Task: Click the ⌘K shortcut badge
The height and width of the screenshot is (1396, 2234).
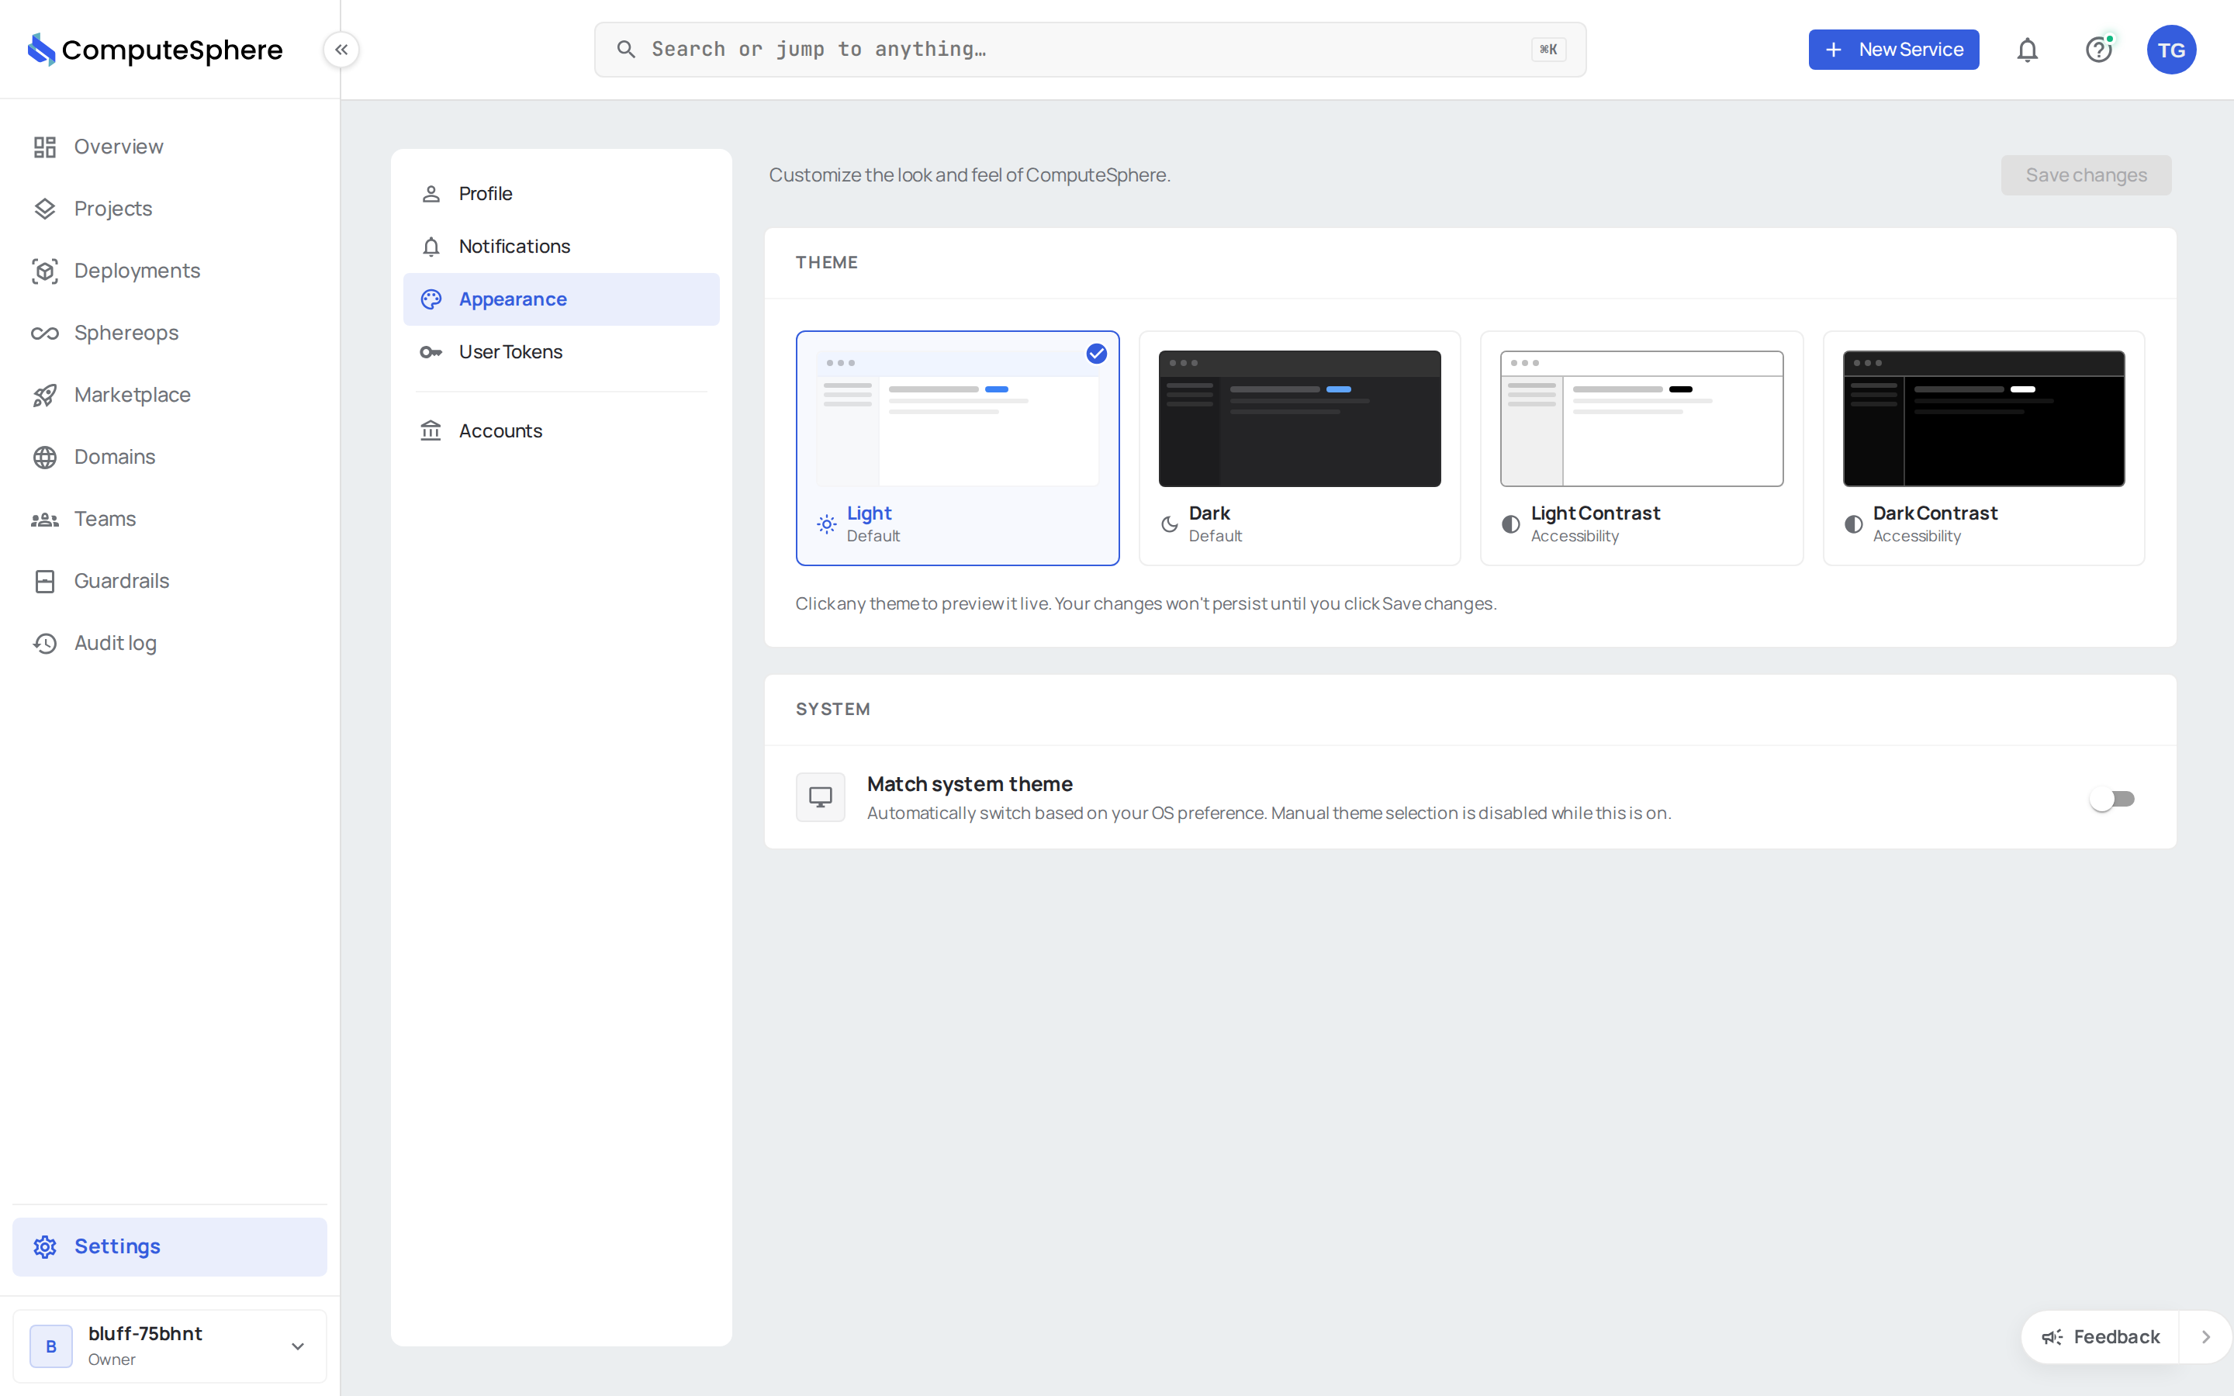Action: click(1548, 50)
